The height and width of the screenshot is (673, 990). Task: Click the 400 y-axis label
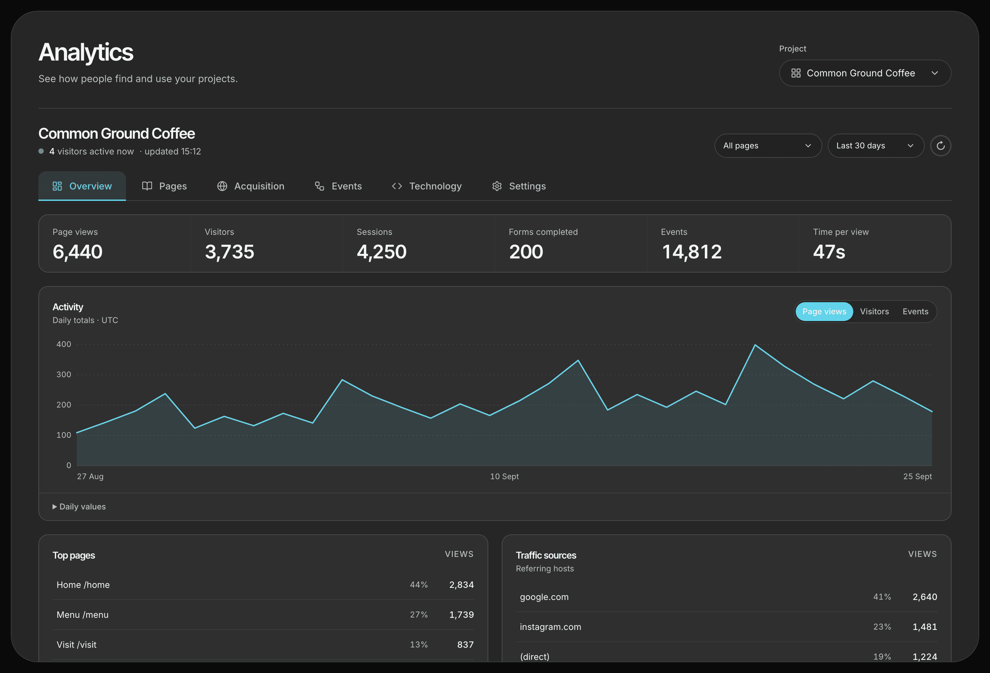pos(64,344)
